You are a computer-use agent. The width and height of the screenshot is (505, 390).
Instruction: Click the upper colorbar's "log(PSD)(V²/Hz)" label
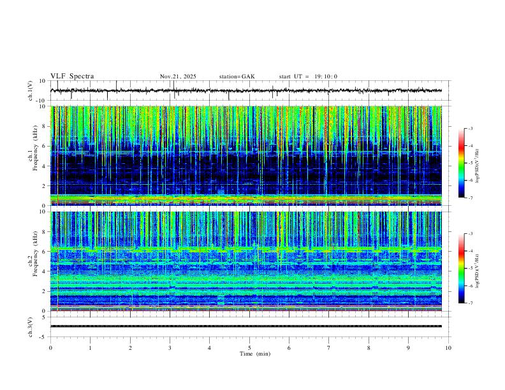click(x=477, y=166)
